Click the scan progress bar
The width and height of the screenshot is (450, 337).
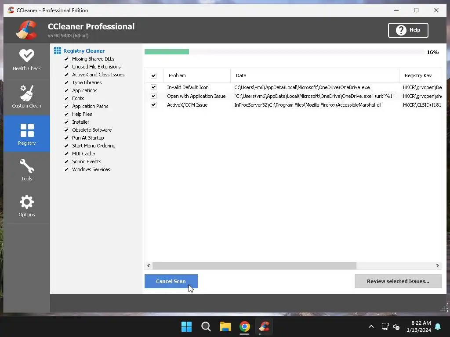[284, 52]
